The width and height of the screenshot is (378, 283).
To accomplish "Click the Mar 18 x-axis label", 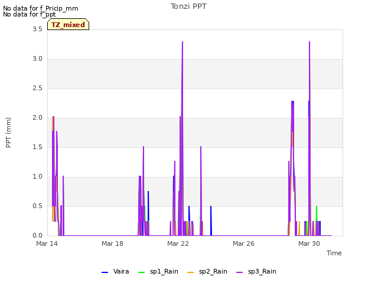I will (112, 243).
